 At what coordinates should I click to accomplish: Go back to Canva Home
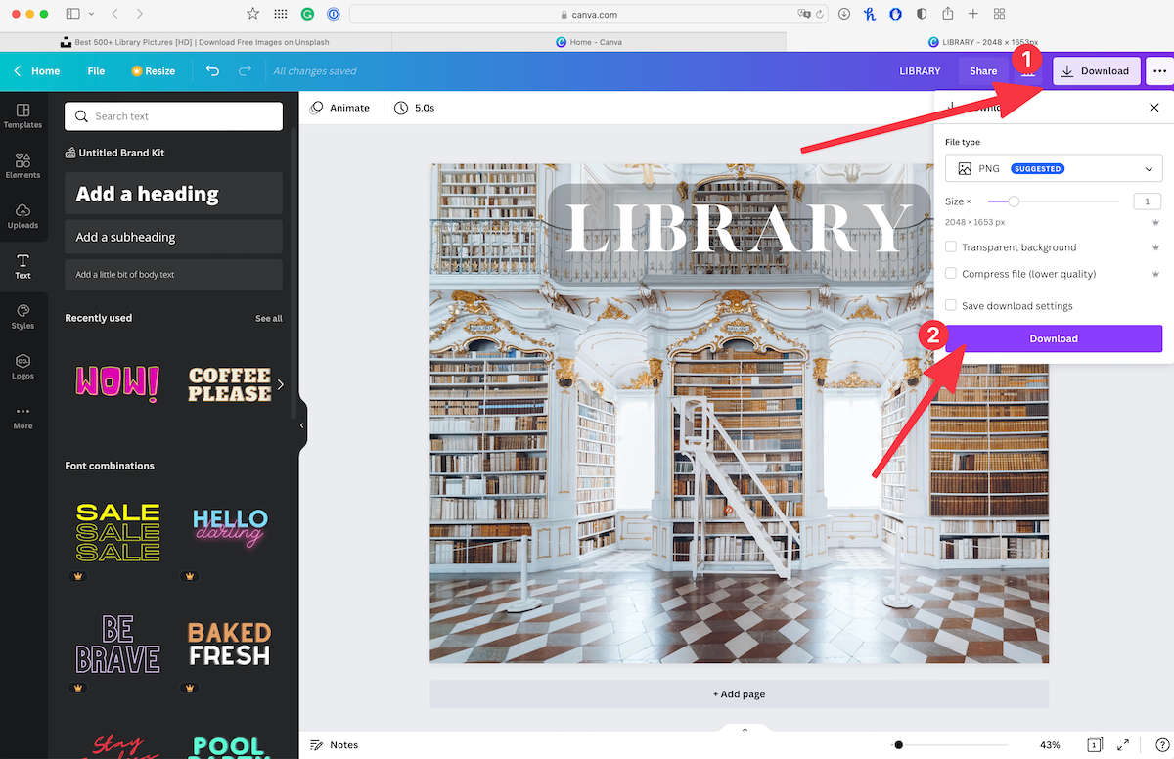[37, 71]
